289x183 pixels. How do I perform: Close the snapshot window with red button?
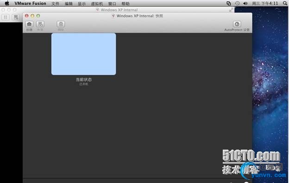coord(27,16)
